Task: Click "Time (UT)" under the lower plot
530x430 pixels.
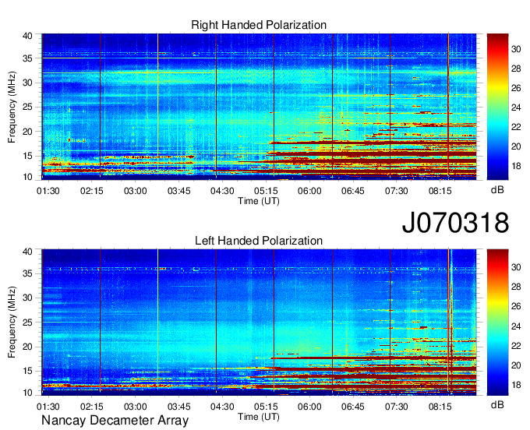Action: [259, 417]
